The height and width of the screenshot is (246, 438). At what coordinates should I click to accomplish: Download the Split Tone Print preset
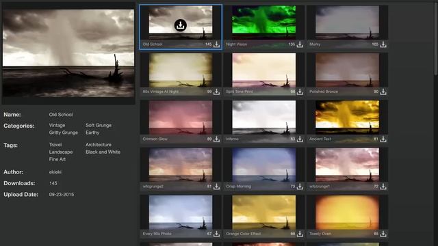point(300,92)
